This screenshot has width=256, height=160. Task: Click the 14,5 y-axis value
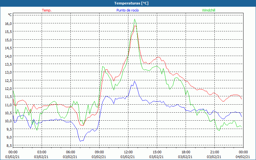click(x=8, y=48)
